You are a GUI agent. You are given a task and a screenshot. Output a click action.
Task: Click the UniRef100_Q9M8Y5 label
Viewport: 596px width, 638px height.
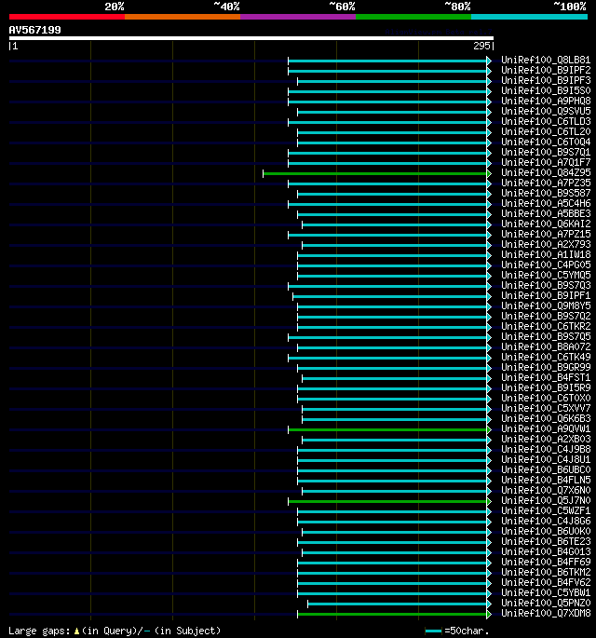[x=546, y=305]
